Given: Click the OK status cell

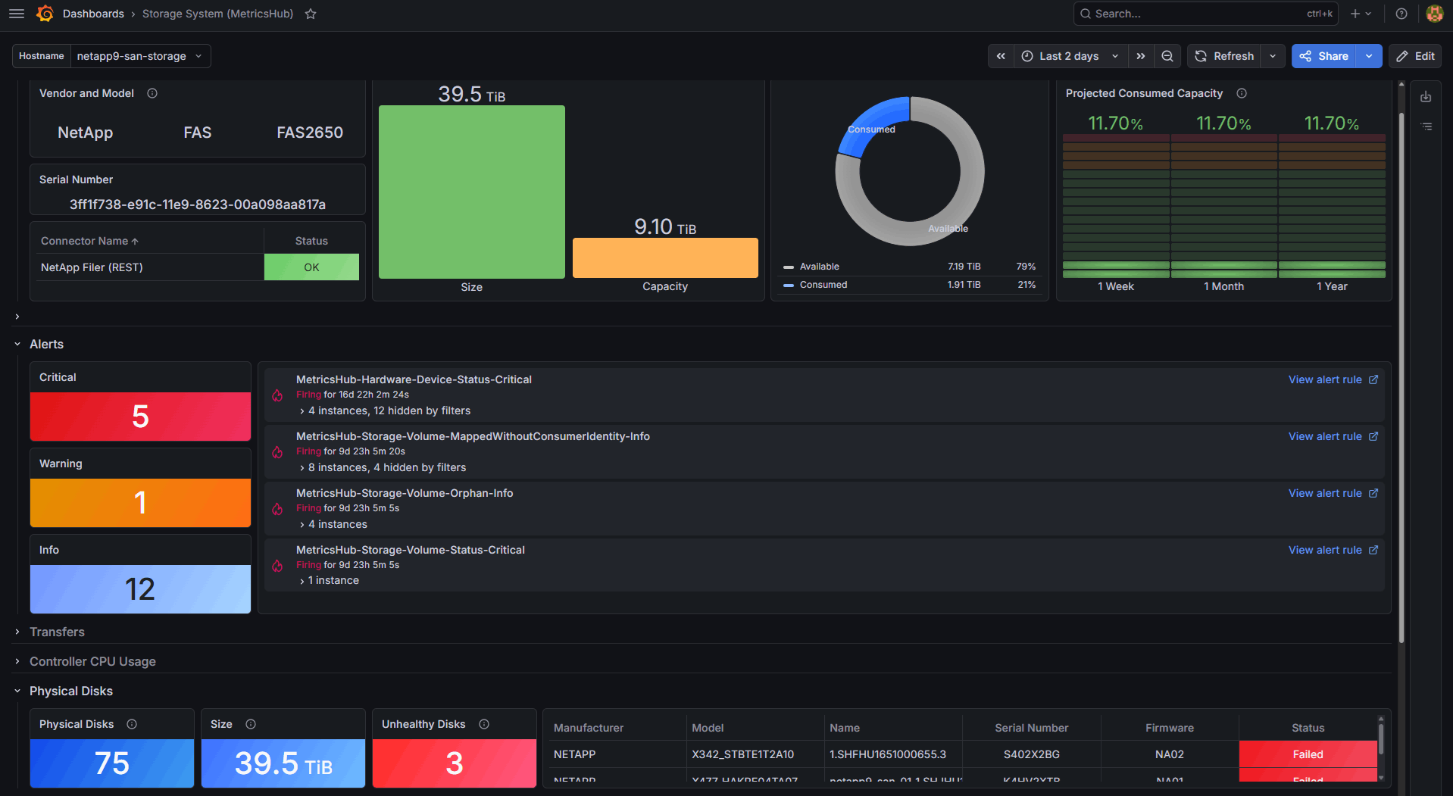Looking at the screenshot, I should point(311,267).
